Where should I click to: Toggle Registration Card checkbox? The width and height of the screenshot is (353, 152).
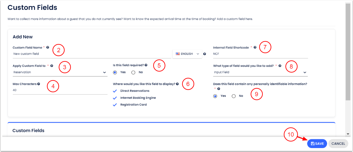point(115,105)
